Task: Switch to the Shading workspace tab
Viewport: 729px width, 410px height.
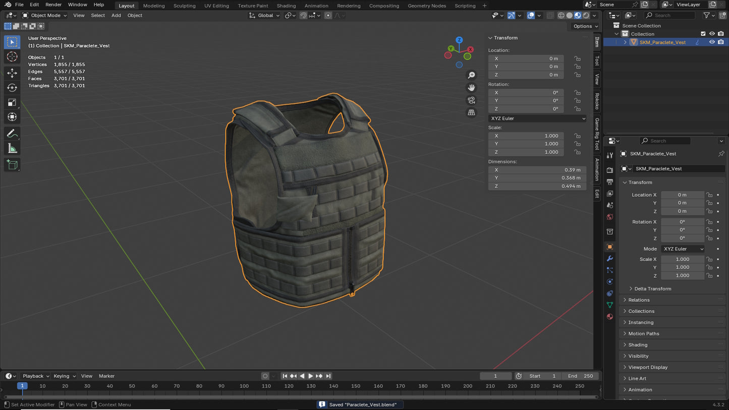Action: (286, 6)
